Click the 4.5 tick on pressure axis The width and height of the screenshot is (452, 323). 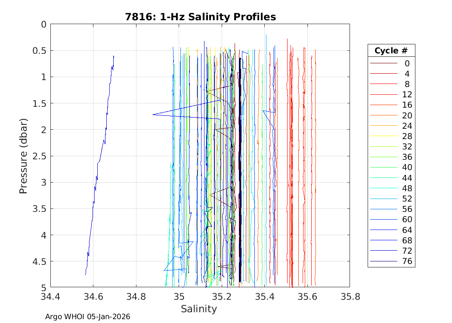coord(40,261)
